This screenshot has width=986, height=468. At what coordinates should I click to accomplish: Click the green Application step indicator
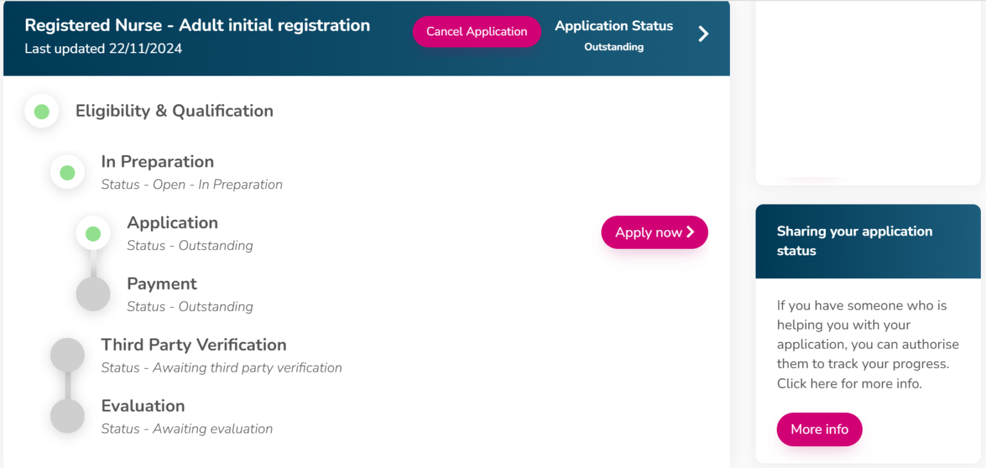point(93,233)
